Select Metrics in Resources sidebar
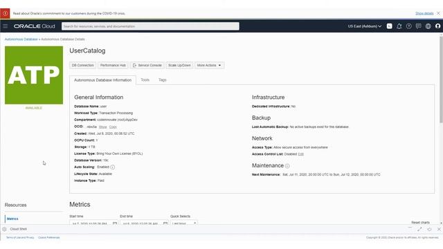The width and height of the screenshot is (443, 249). click(12, 219)
